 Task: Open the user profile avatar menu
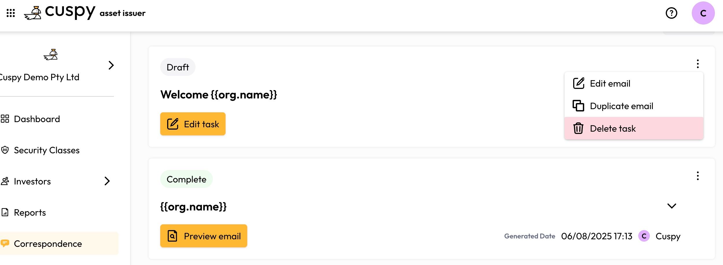(x=703, y=13)
